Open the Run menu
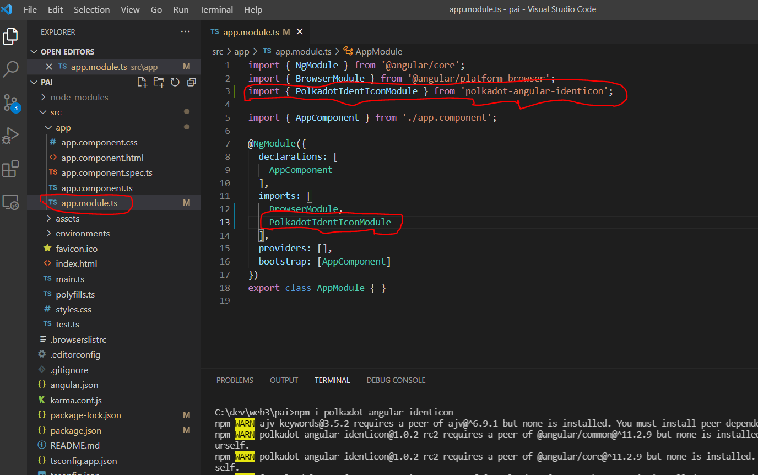The image size is (758, 475). click(x=181, y=9)
